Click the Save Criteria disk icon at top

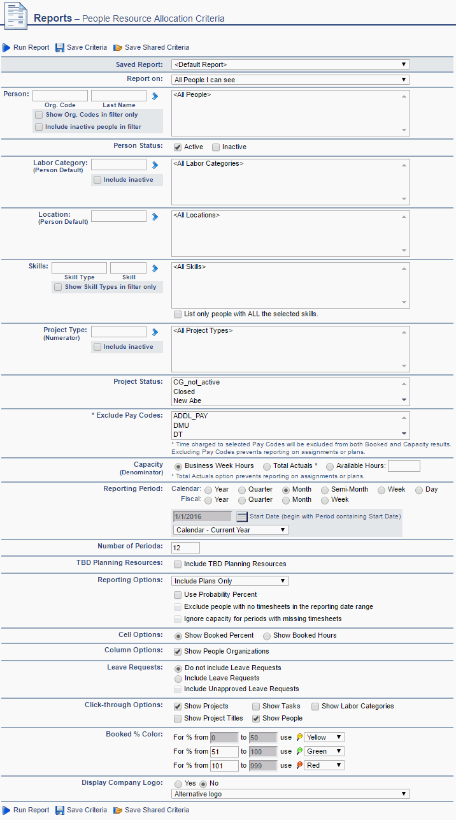coord(60,48)
